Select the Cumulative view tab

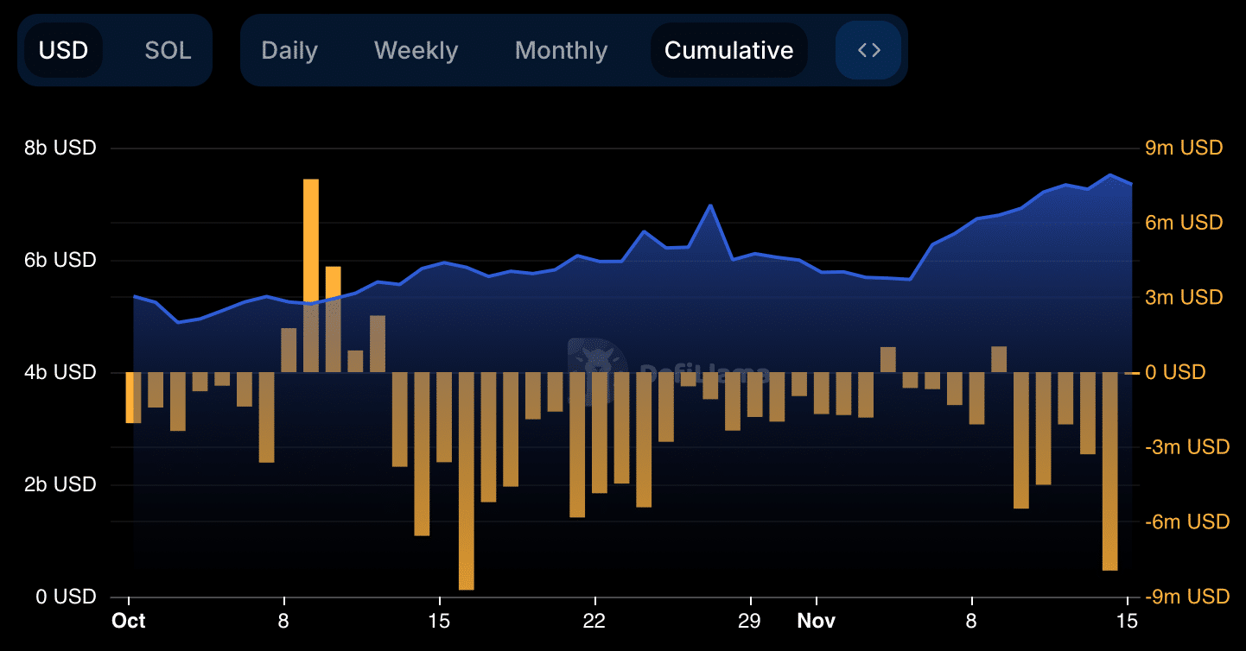pyautogui.click(x=728, y=50)
